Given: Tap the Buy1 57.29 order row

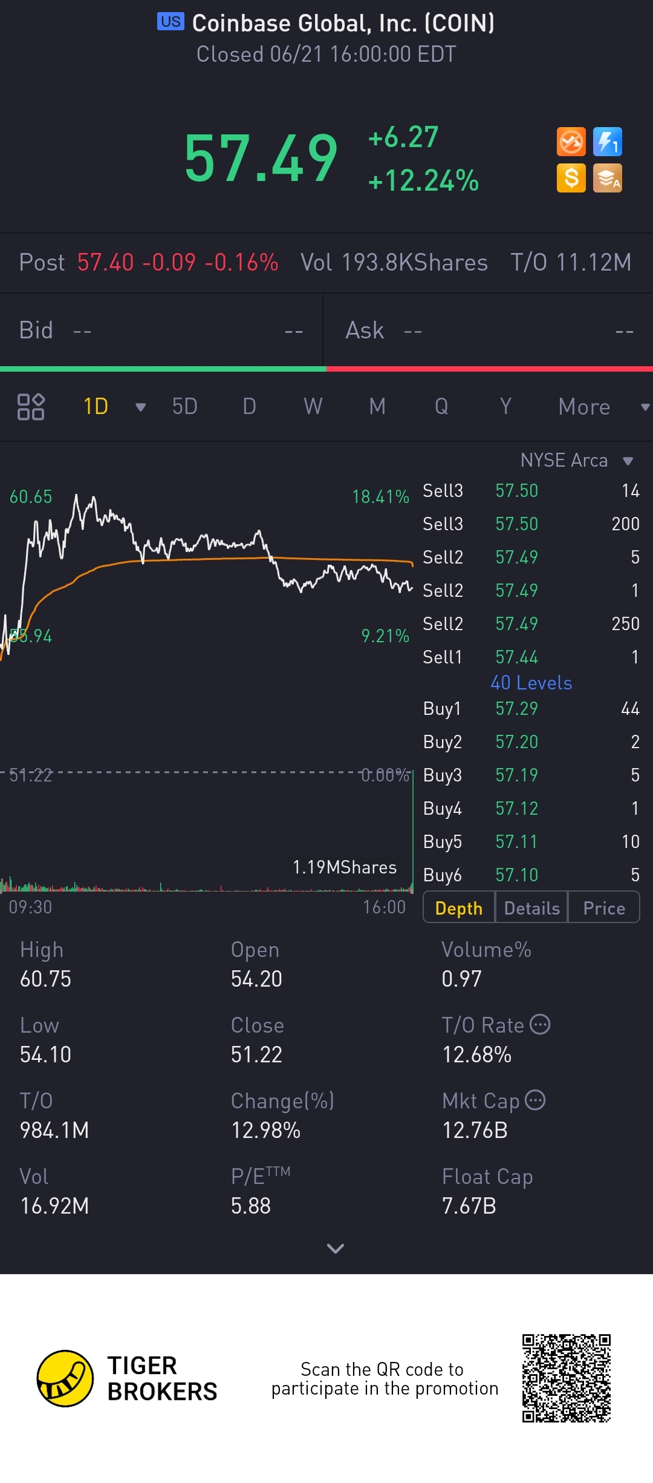Looking at the screenshot, I should [531, 708].
